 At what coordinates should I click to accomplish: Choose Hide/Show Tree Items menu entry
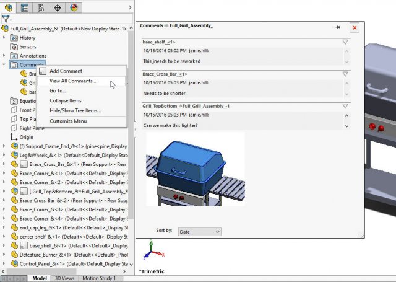click(x=81, y=110)
